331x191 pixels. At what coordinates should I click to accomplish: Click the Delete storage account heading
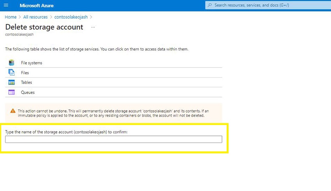44,27
